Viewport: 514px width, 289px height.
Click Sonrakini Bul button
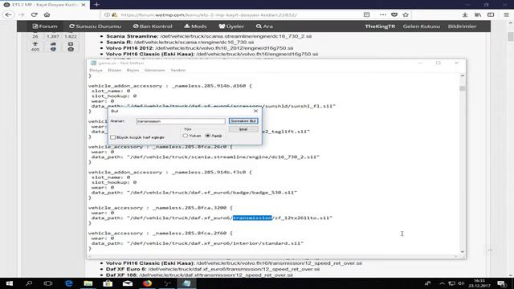(x=243, y=121)
